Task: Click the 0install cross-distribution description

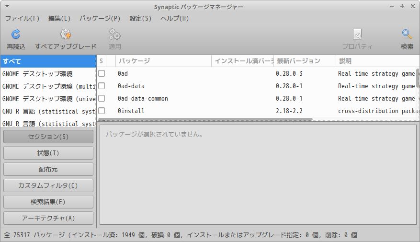Action: coord(378,111)
